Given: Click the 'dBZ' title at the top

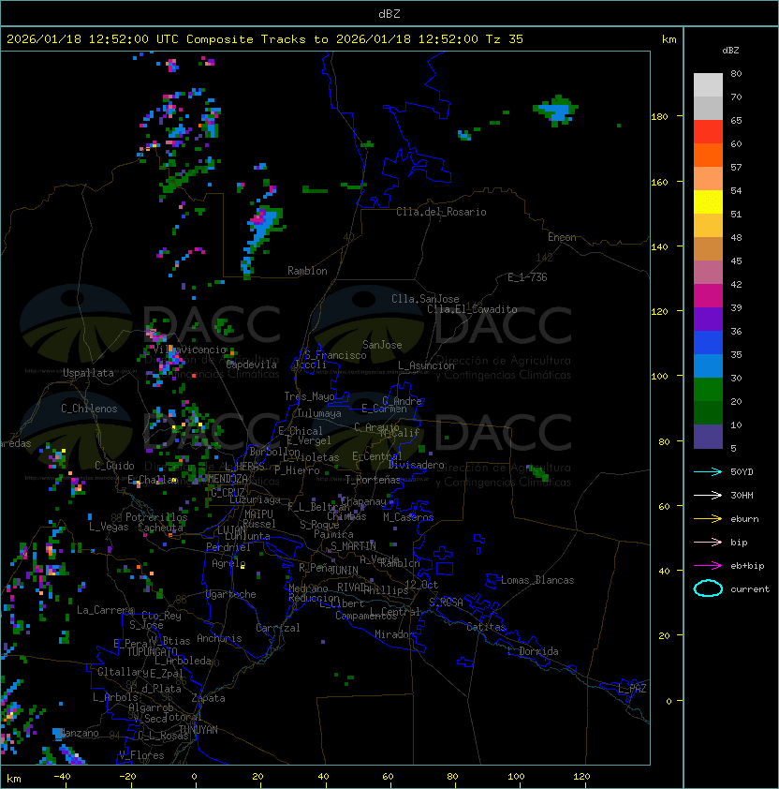Looking at the screenshot, I should (389, 14).
